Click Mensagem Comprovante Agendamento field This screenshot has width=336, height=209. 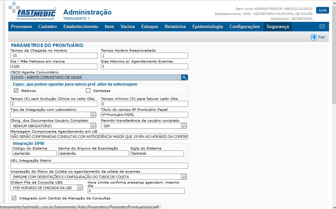(99, 137)
